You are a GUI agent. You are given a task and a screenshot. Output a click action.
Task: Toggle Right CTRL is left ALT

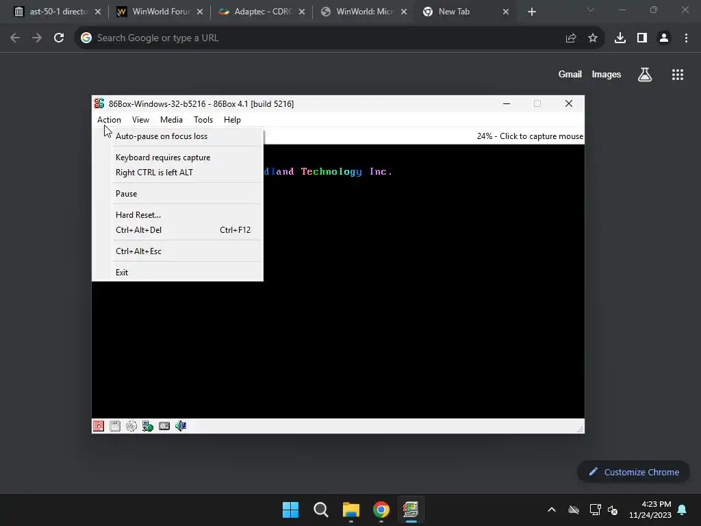click(177, 172)
